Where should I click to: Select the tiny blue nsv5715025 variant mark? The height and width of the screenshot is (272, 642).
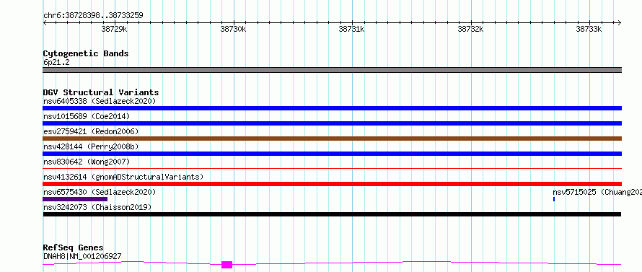click(x=554, y=199)
